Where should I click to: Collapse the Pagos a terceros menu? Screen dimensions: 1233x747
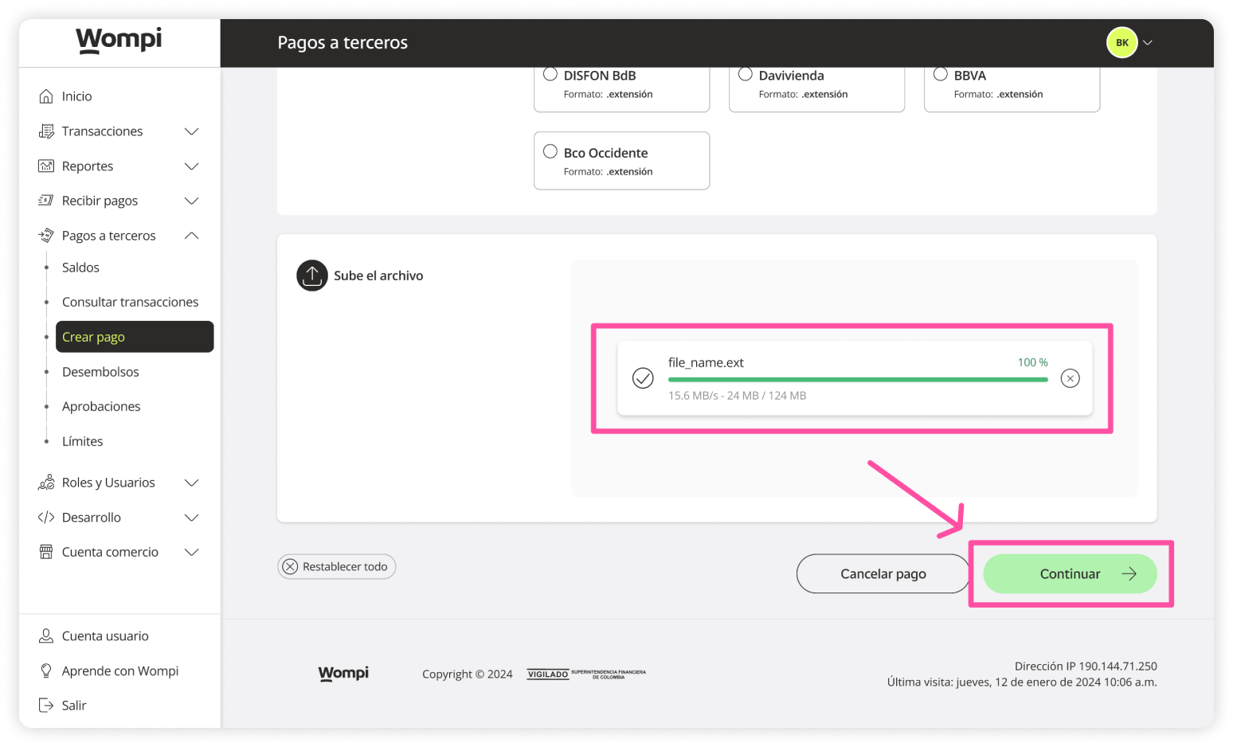[191, 235]
